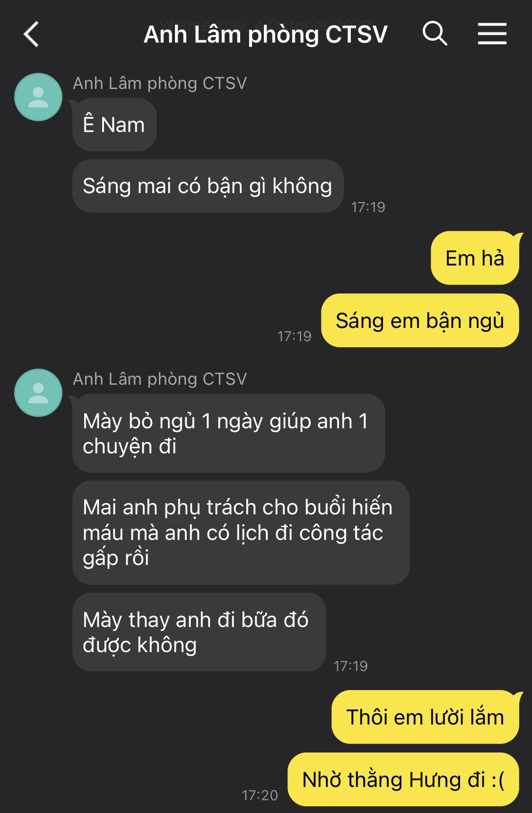Open the search magnifier icon
This screenshot has height=813, width=532.
tap(435, 34)
